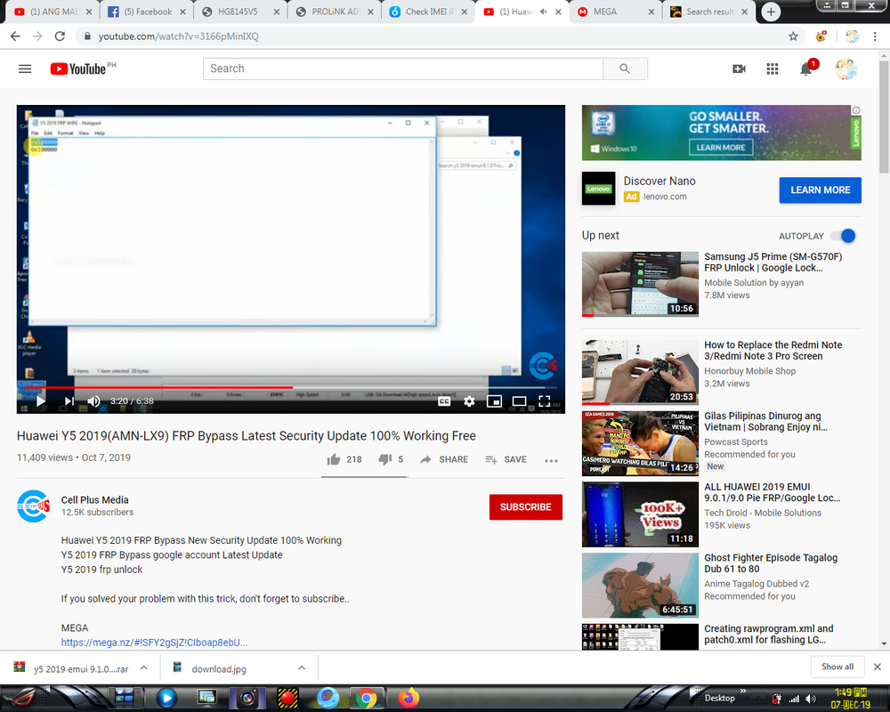Toggle closed captions on the video

(444, 400)
